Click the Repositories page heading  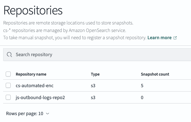click(33, 11)
